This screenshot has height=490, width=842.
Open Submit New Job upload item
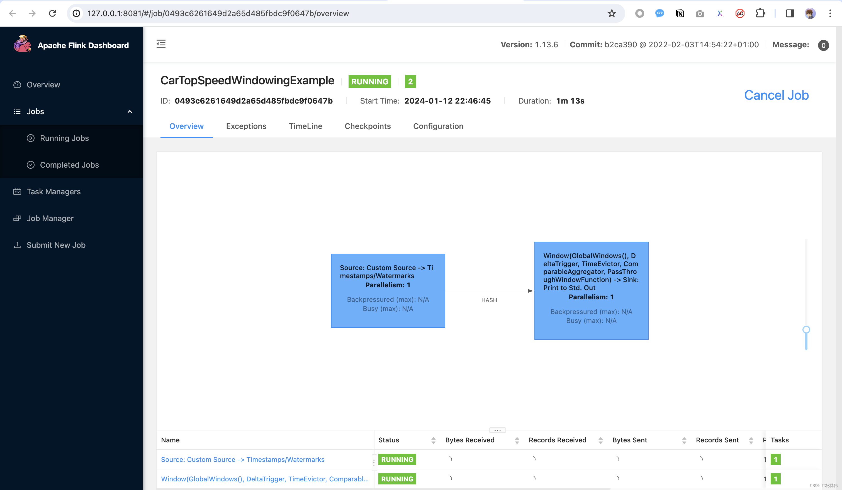(x=56, y=245)
